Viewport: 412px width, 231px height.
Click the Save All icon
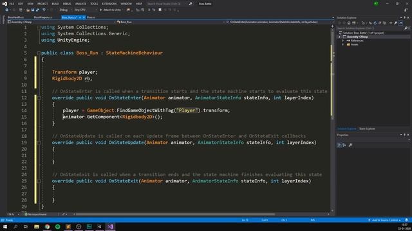pyautogui.click(x=37, y=10)
